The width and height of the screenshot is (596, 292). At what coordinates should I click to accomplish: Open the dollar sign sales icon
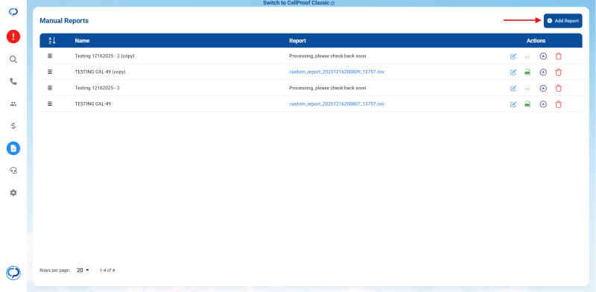pos(13,126)
